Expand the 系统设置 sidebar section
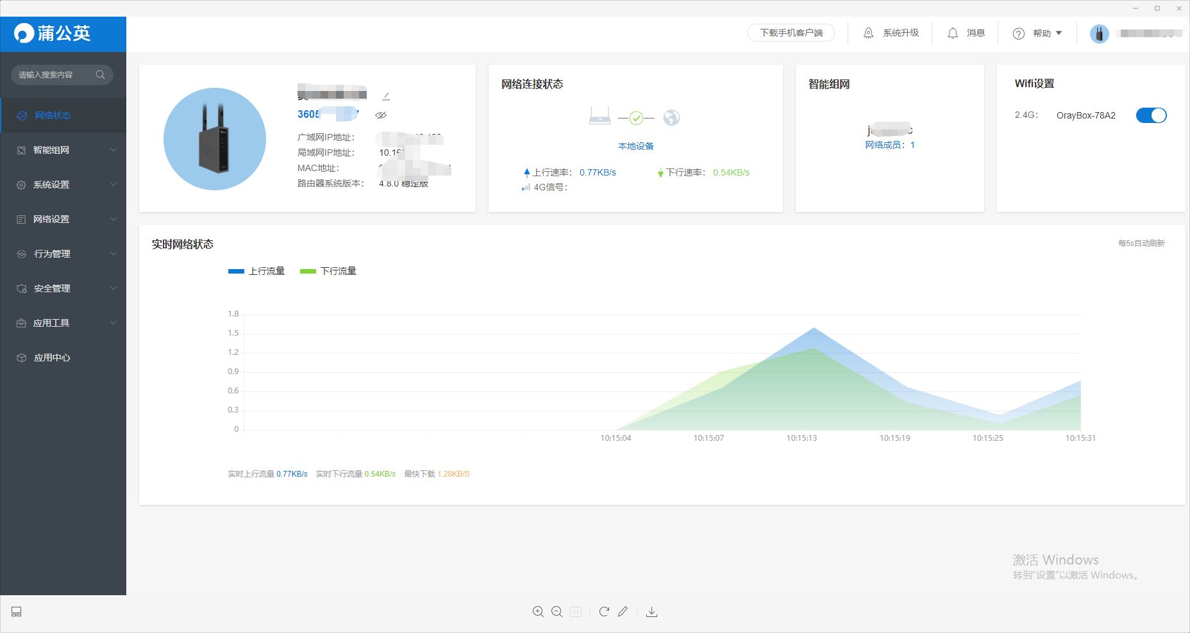 (x=63, y=185)
